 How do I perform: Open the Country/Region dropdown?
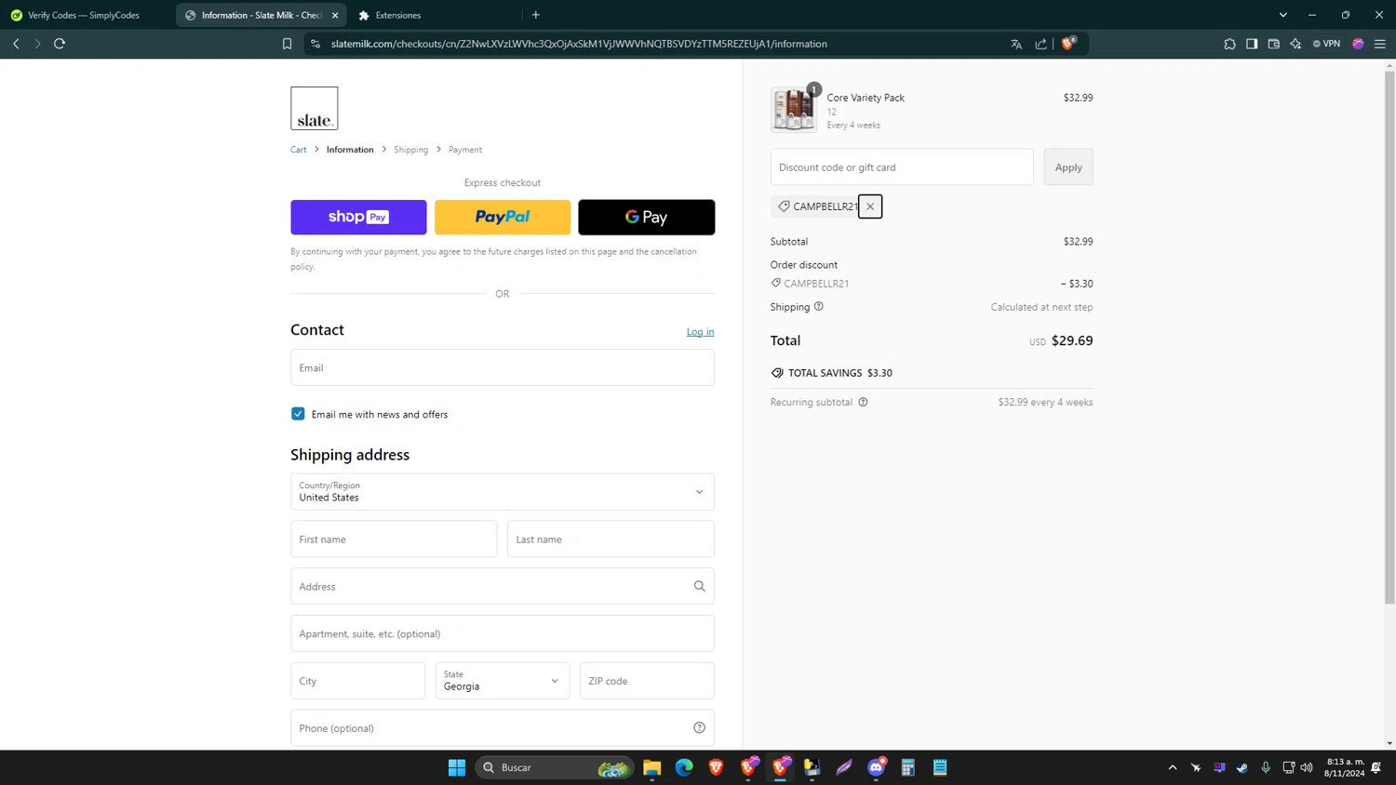(502, 492)
